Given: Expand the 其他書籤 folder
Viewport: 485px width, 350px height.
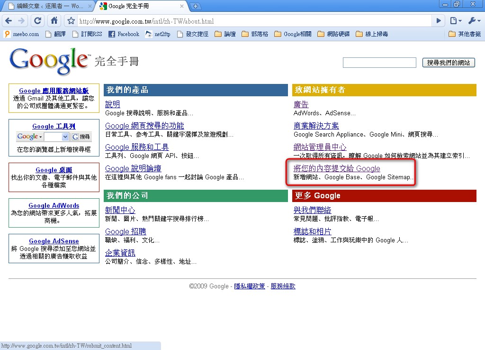Looking at the screenshot, I should click(465, 34).
